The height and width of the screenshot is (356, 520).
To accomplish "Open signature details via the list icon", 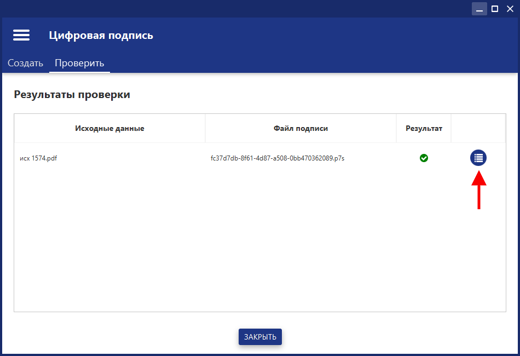I will pyautogui.click(x=478, y=158).
